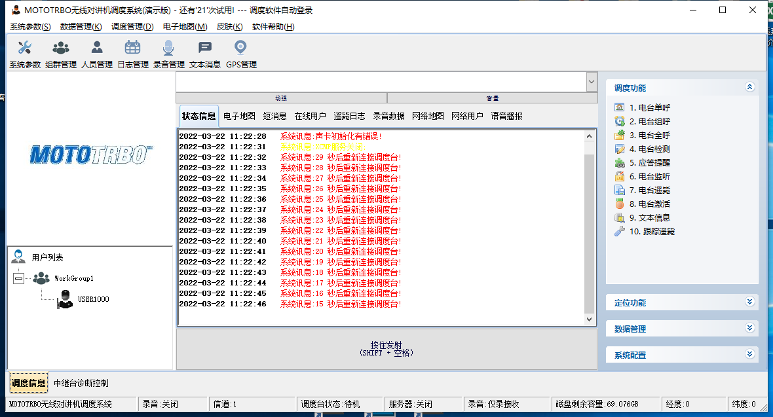Select the 用户列表 user list header

click(47, 257)
